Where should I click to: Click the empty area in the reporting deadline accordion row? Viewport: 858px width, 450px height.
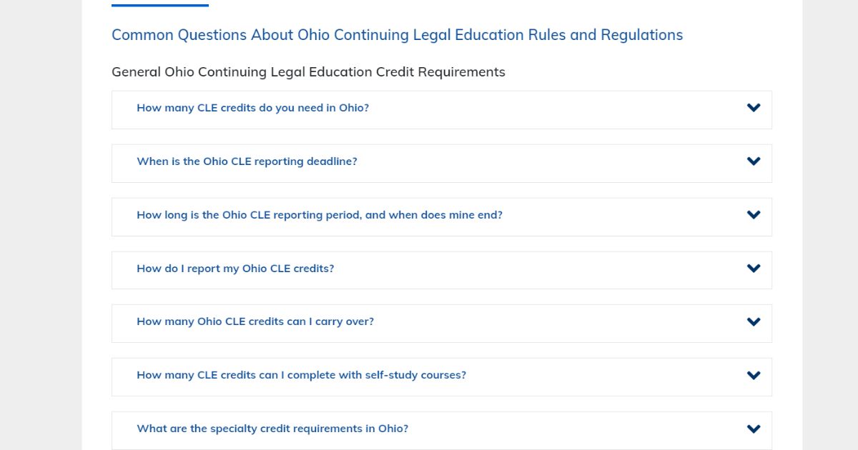coord(551,163)
